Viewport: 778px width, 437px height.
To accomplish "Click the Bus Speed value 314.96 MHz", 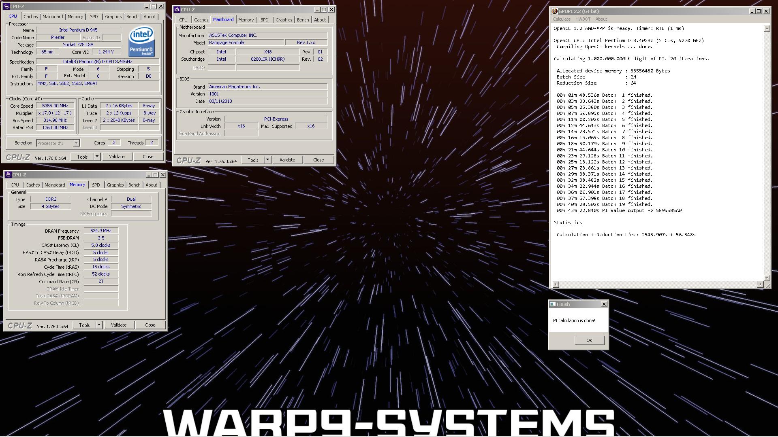I will click(x=55, y=120).
